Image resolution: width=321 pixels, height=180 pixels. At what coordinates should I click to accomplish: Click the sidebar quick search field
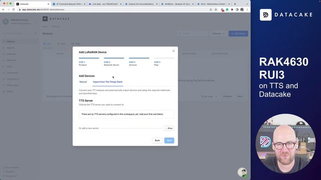(x=20, y=33)
